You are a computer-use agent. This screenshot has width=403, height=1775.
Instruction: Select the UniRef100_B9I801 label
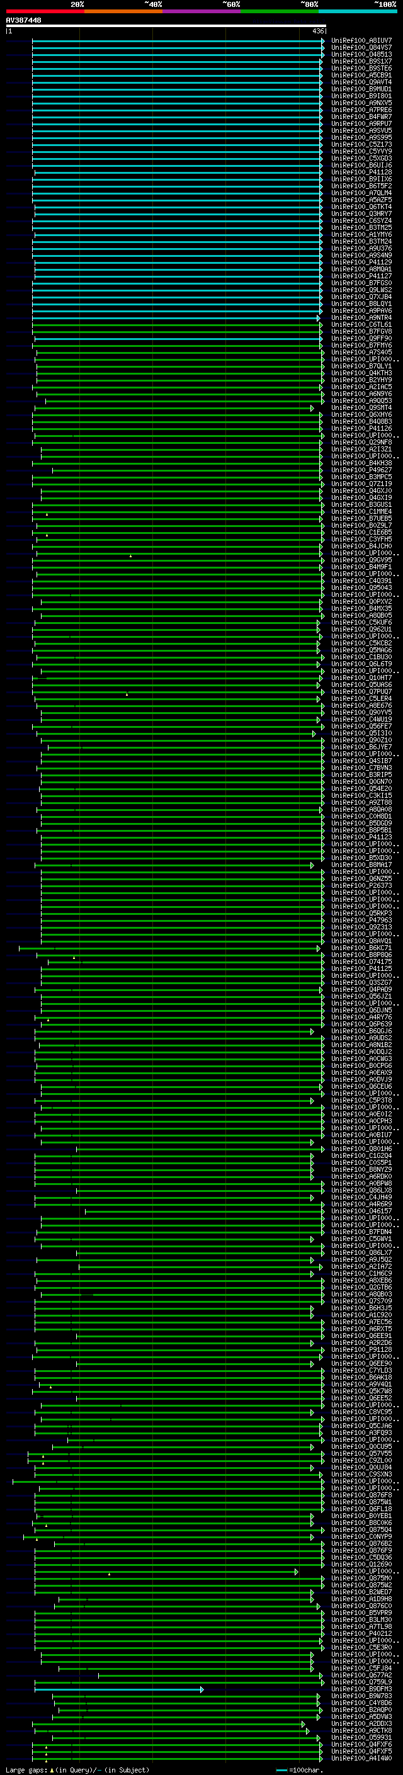[x=361, y=96]
